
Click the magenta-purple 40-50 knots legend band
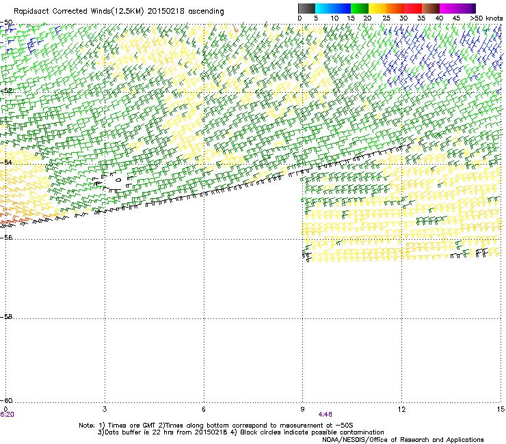coord(457,8)
